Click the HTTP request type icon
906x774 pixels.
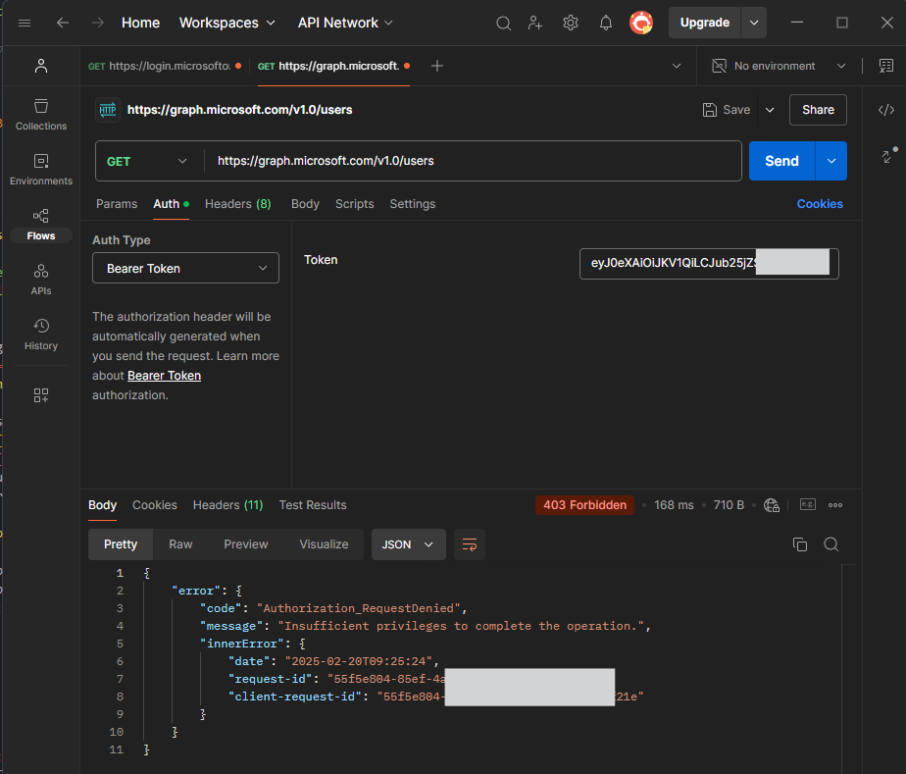(x=108, y=110)
